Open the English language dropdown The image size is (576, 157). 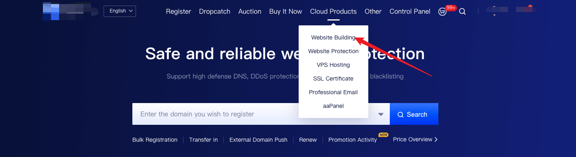[x=120, y=11]
